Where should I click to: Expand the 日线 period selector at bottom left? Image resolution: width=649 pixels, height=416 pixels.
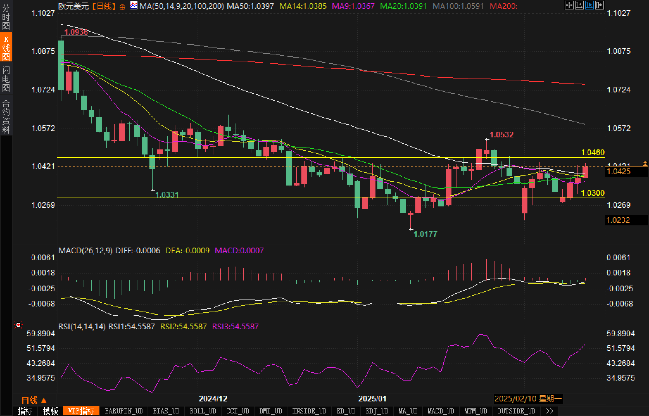[x=34, y=400]
